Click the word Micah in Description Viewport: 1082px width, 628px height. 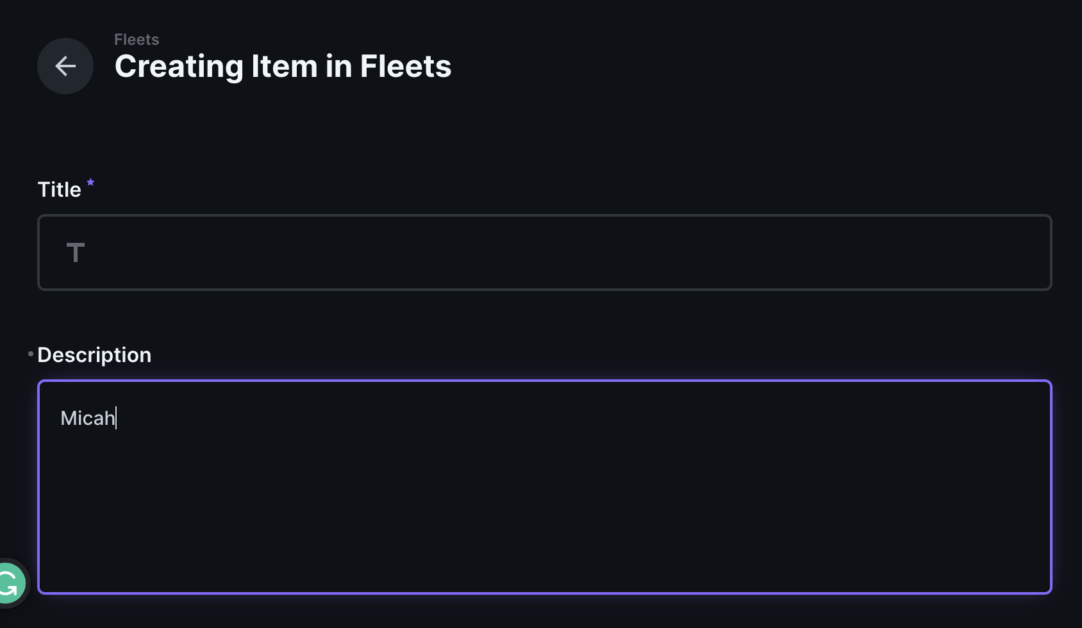coord(87,418)
